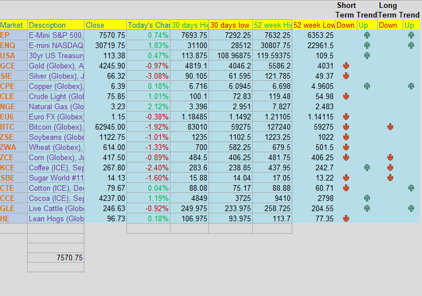The height and width of the screenshot is (296, 422).
Task: Click the 7570.75 cell below the table
Action: click(56, 258)
